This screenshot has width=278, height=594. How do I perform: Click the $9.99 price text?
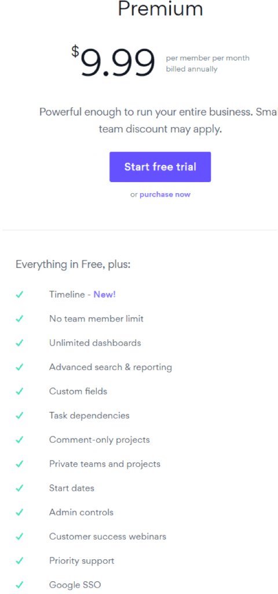[x=113, y=61]
